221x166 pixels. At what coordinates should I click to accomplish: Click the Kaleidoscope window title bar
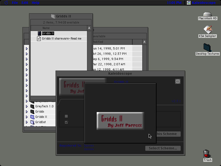pyautogui.click(x=120, y=73)
